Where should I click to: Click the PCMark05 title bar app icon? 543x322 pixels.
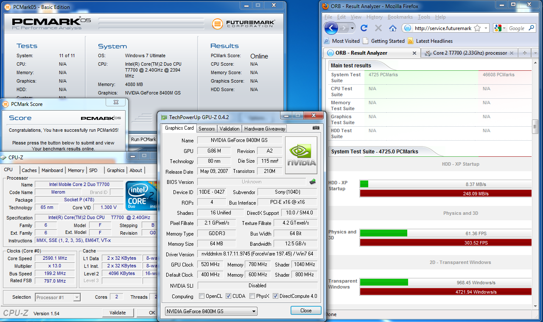point(8,7)
